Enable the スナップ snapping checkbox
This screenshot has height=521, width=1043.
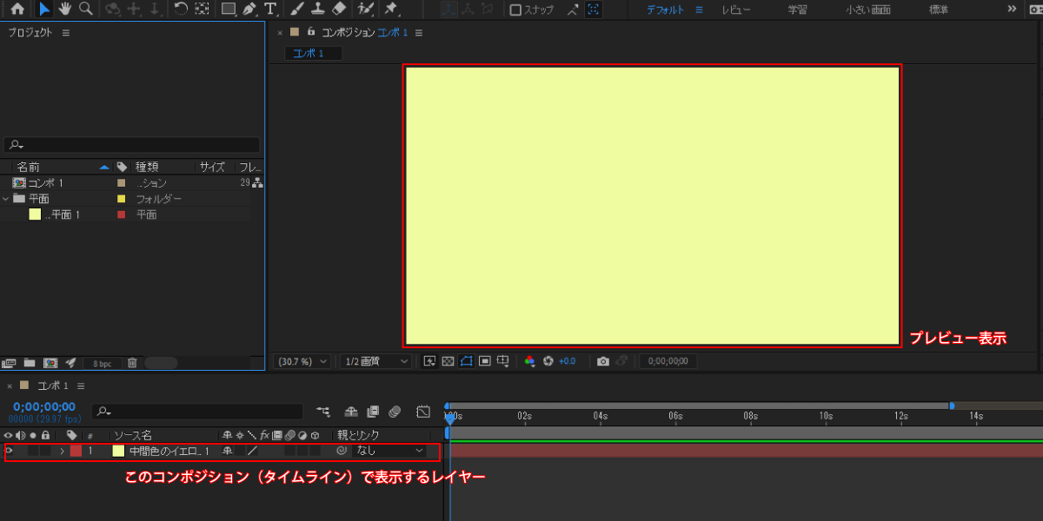click(x=515, y=10)
